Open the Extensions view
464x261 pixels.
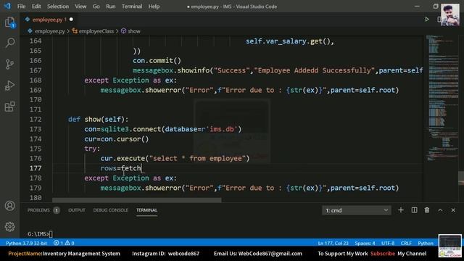pos(9,107)
